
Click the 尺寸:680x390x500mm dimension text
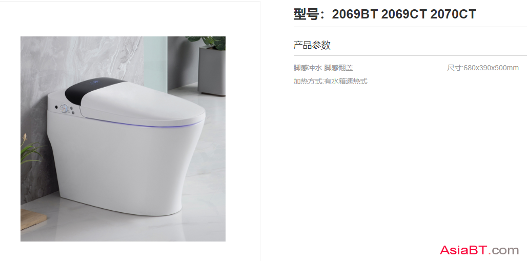point(483,68)
